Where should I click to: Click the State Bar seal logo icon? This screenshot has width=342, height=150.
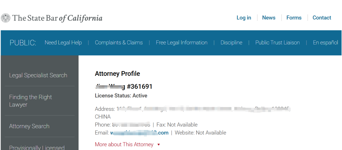5,18
